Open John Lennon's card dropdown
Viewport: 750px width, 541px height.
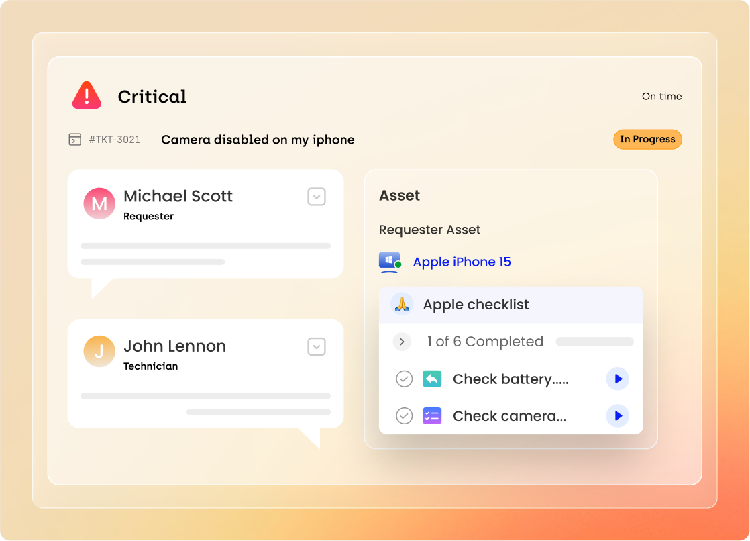click(x=317, y=346)
